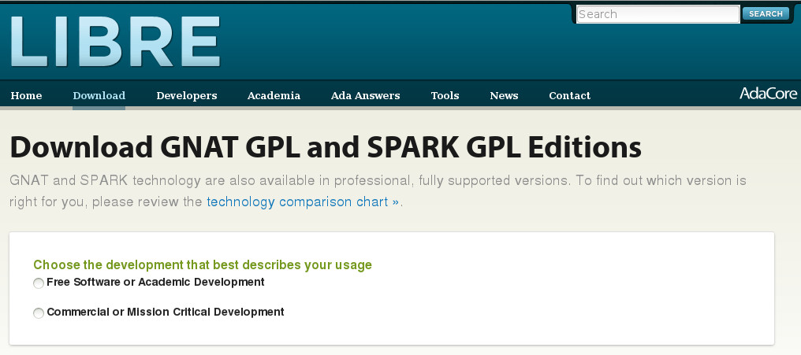Click the 'Free Software or Academic Development' label text

[x=155, y=282]
